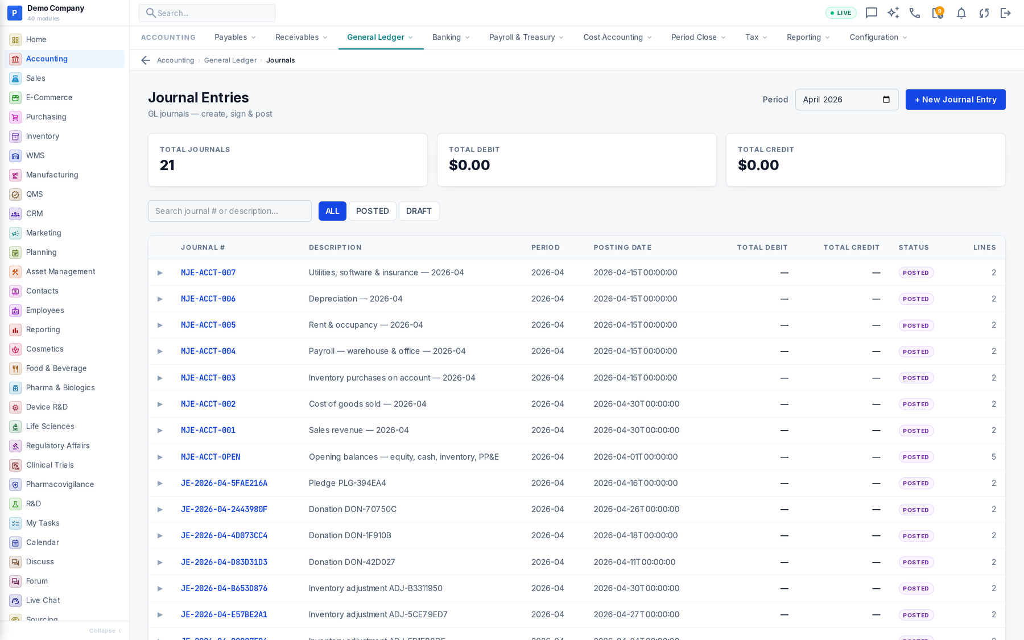
Task: Open Clinical Trials module in sidebar
Action: (64, 465)
